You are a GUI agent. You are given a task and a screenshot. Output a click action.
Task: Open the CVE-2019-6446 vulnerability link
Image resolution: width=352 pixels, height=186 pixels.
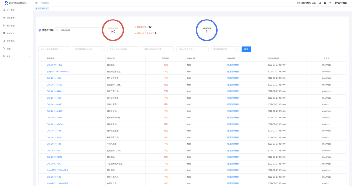coord(54,91)
